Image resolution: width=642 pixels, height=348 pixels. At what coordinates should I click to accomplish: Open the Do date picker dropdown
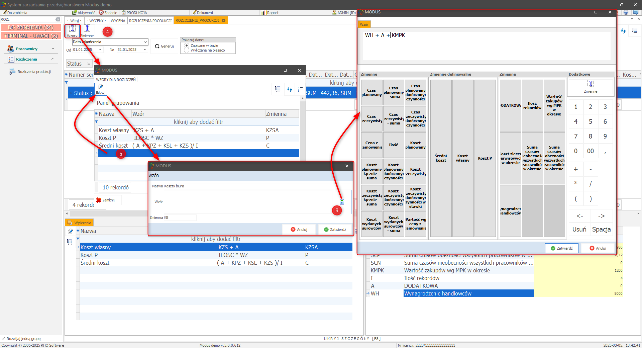tap(145, 50)
